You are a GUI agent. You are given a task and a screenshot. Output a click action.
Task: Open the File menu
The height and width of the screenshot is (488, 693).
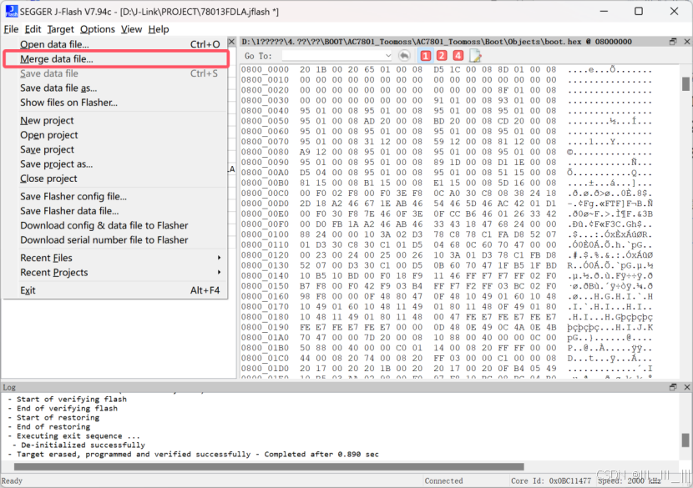11,29
